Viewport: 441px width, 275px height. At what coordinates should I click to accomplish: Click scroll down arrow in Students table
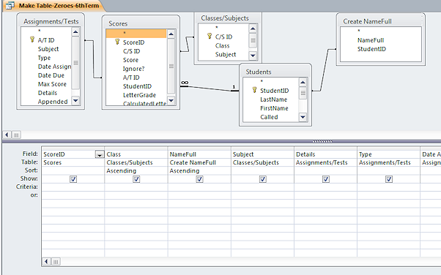pyautogui.click(x=303, y=117)
